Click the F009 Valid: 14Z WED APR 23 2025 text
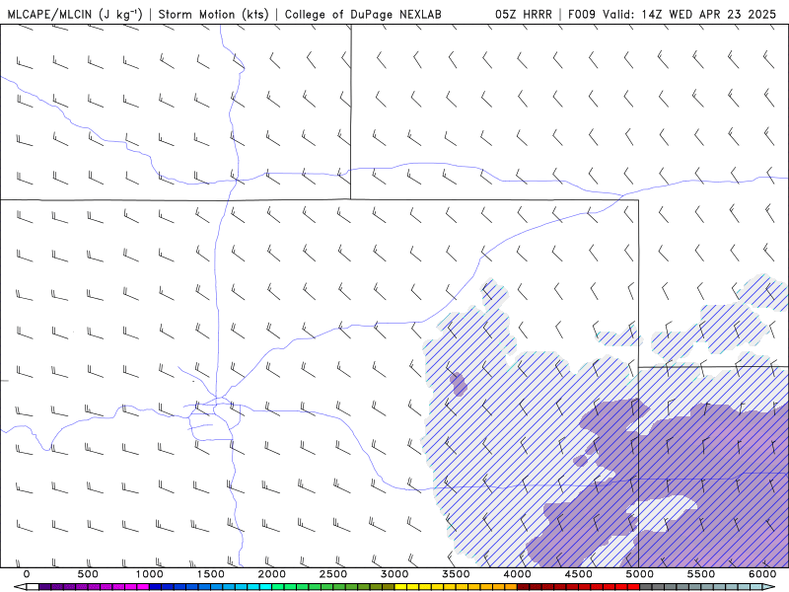 (672, 14)
